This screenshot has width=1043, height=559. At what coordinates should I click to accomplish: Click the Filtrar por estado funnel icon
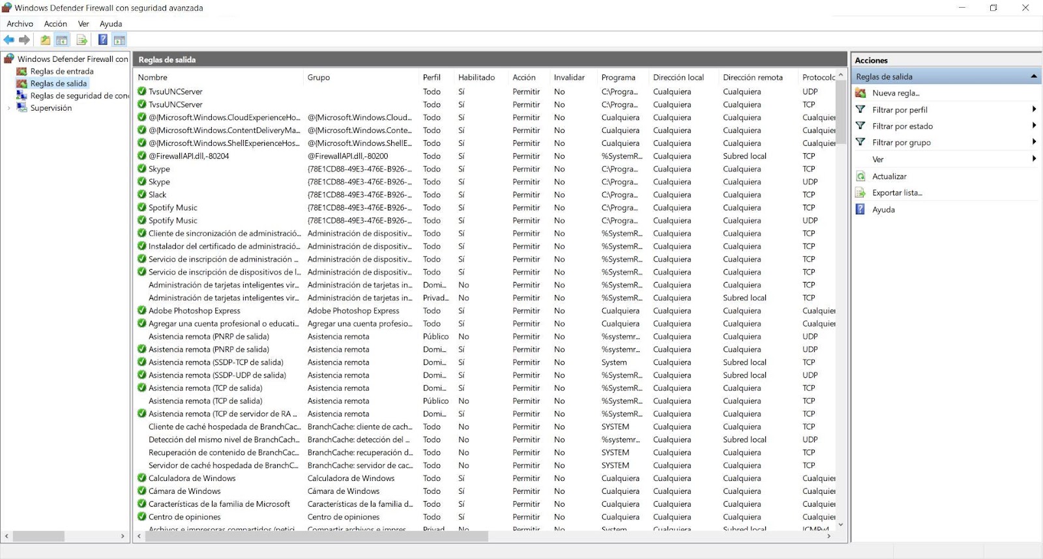tap(860, 126)
